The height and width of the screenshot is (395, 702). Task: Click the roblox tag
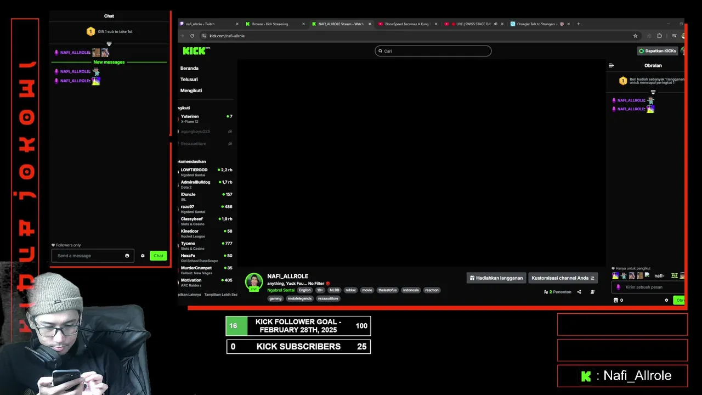pos(350,290)
